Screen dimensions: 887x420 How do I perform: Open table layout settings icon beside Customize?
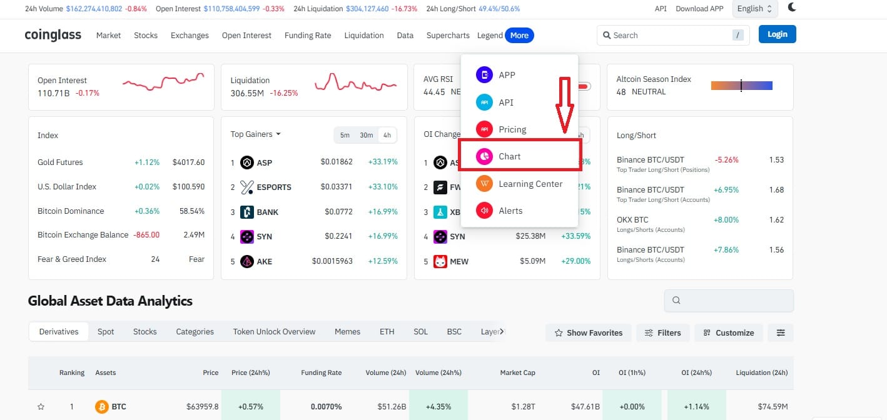pos(781,332)
